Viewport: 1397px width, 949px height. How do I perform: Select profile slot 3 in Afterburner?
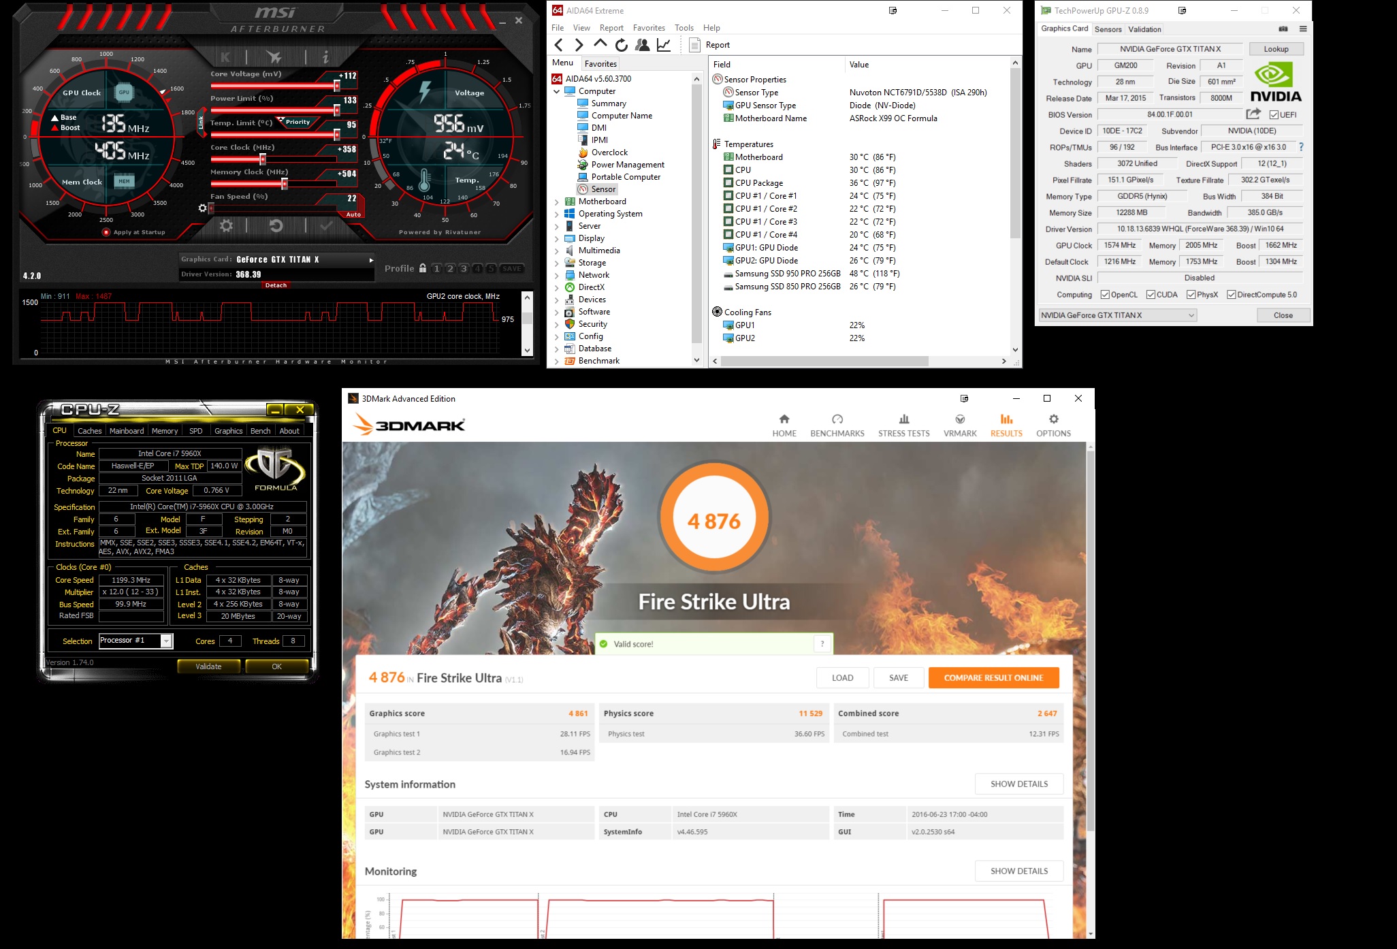464,268
